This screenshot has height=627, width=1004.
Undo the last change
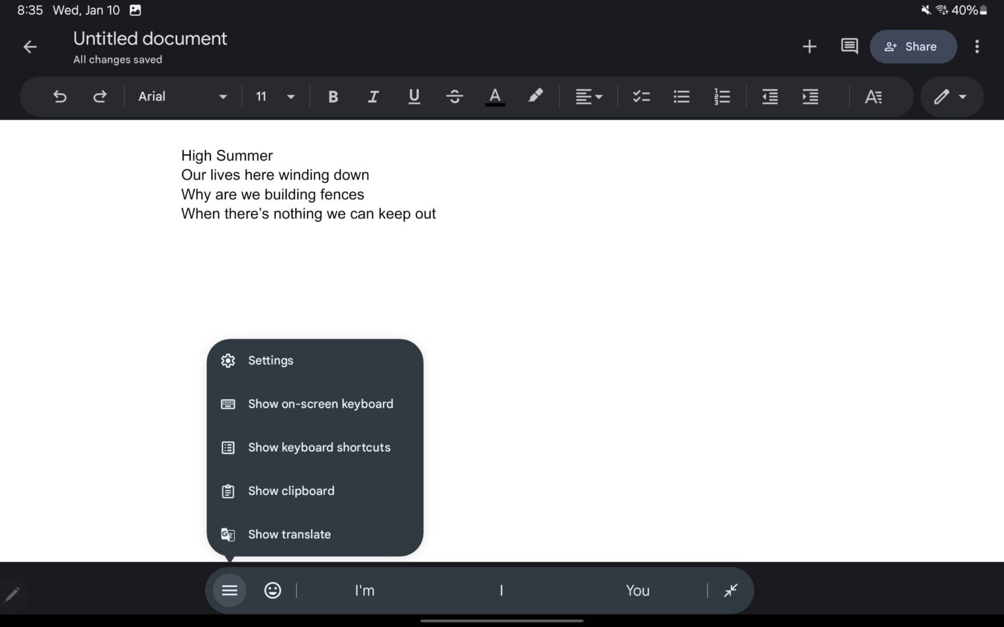(x=59, y=96)
